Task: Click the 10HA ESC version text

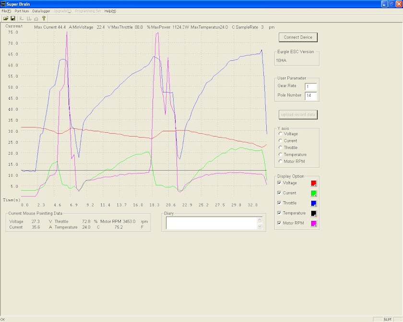Action: coord(281,60)
